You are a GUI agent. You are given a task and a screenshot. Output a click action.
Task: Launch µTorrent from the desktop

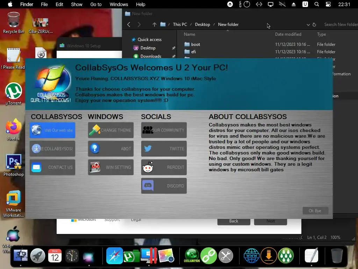14,94
